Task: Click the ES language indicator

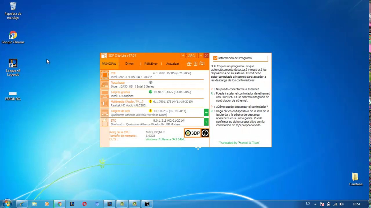Action: pyautogui.click(x=308, y=204)
